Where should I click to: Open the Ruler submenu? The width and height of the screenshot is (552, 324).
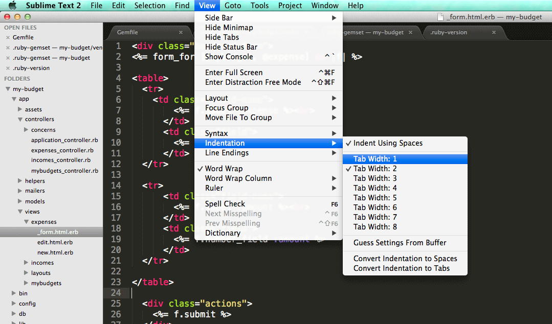(x=268, y=188)
